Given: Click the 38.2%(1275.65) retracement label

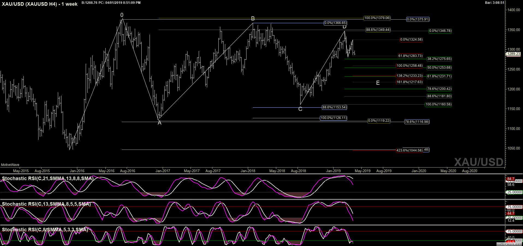Looking at the screenshot, I should [439, 59].
